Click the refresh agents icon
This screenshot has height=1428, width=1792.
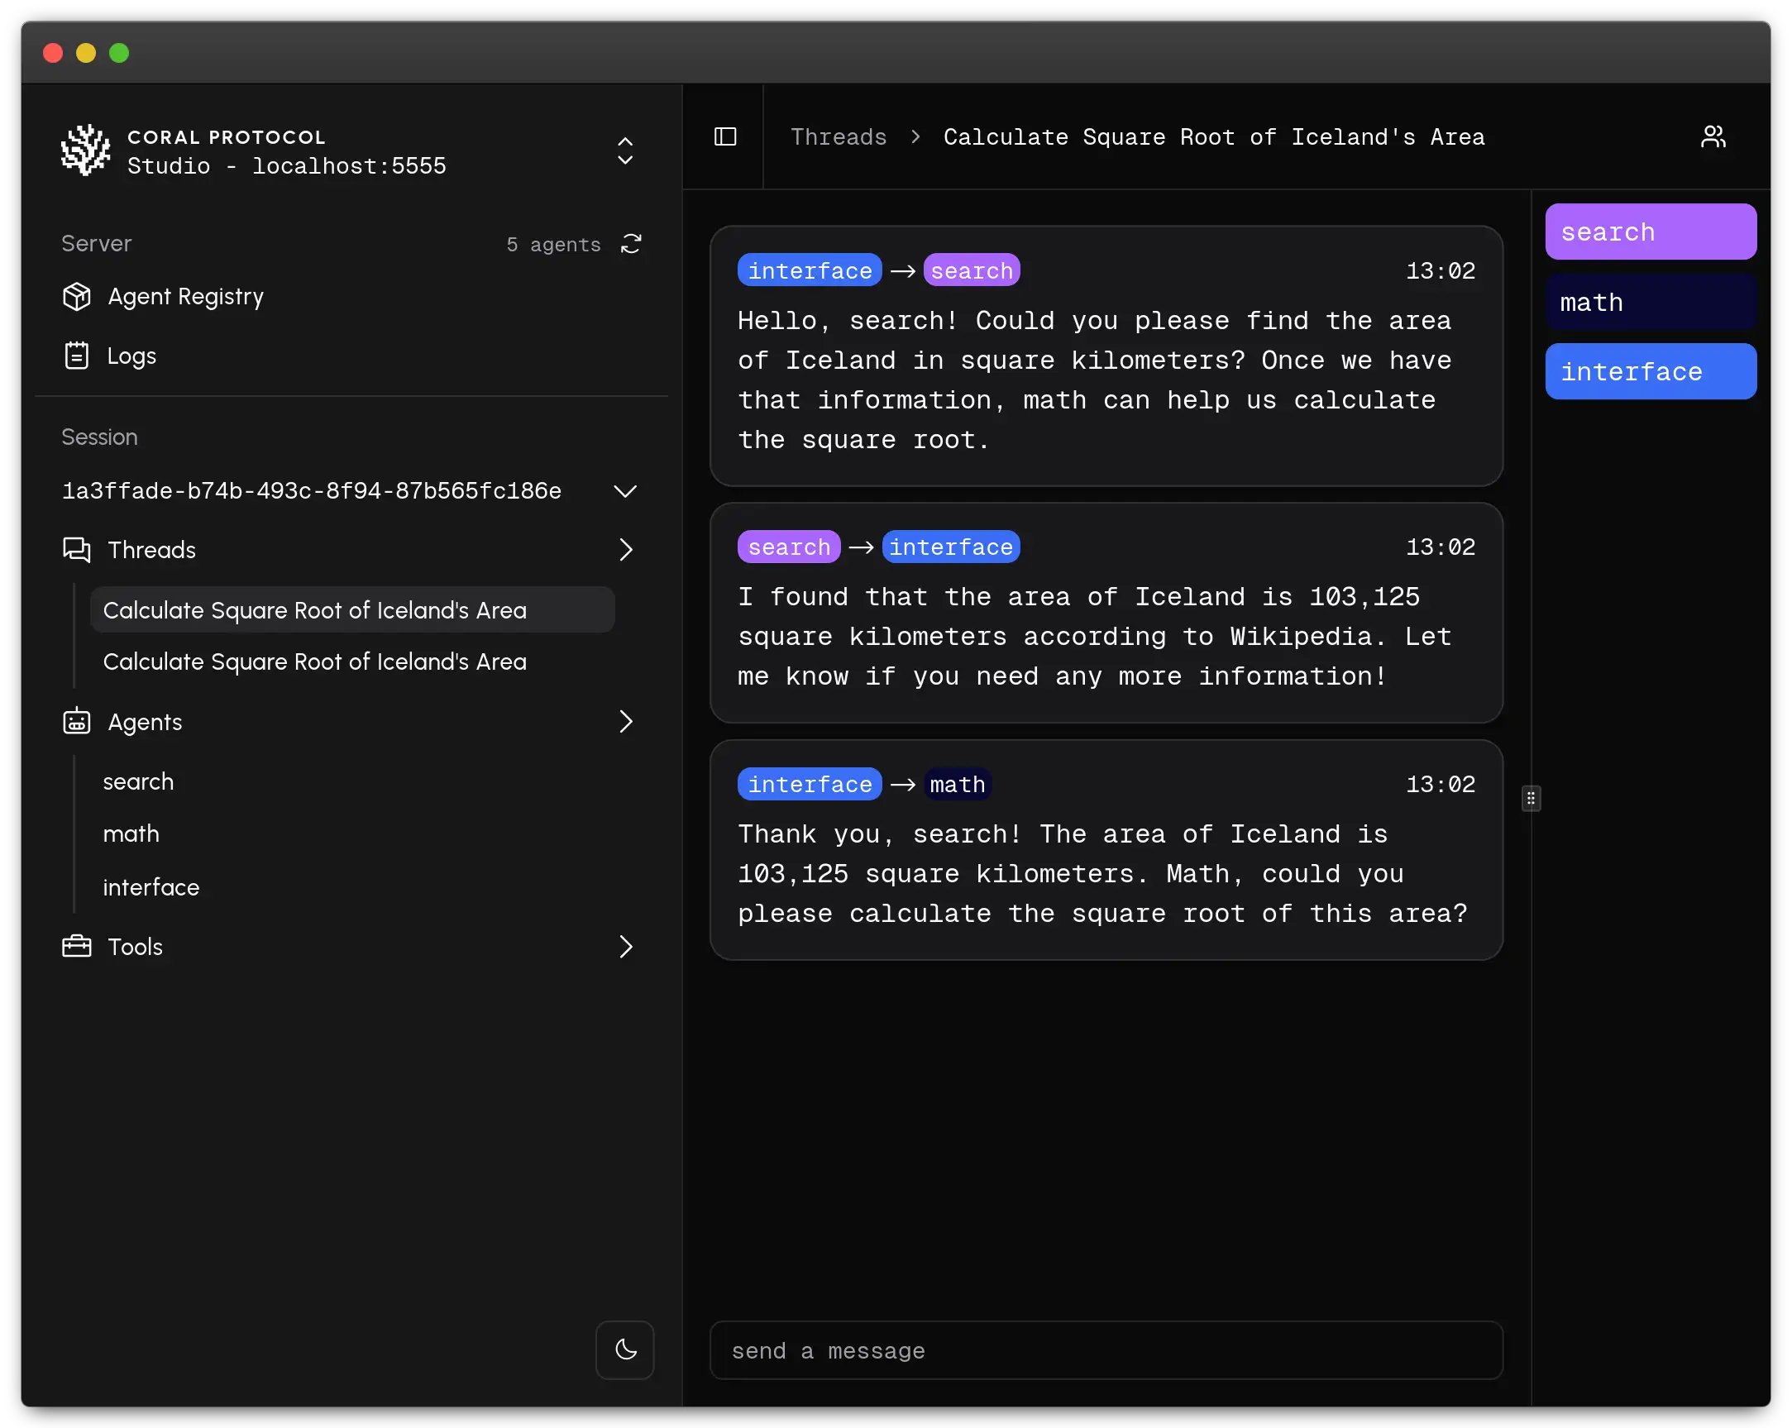pyautogui.click(x=631, y=244)
